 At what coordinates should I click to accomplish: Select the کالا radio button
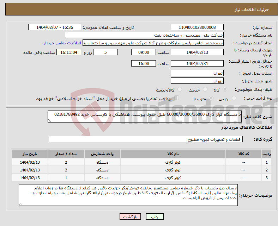pos(225,89)
